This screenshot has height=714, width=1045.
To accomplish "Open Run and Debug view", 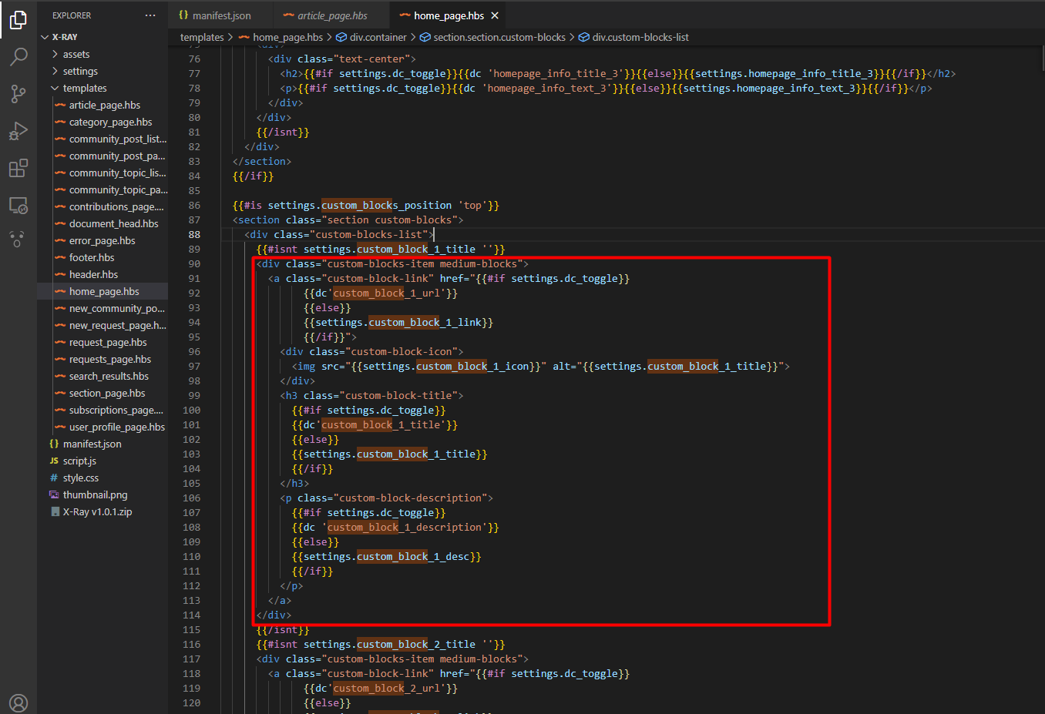I will [18, 131].
